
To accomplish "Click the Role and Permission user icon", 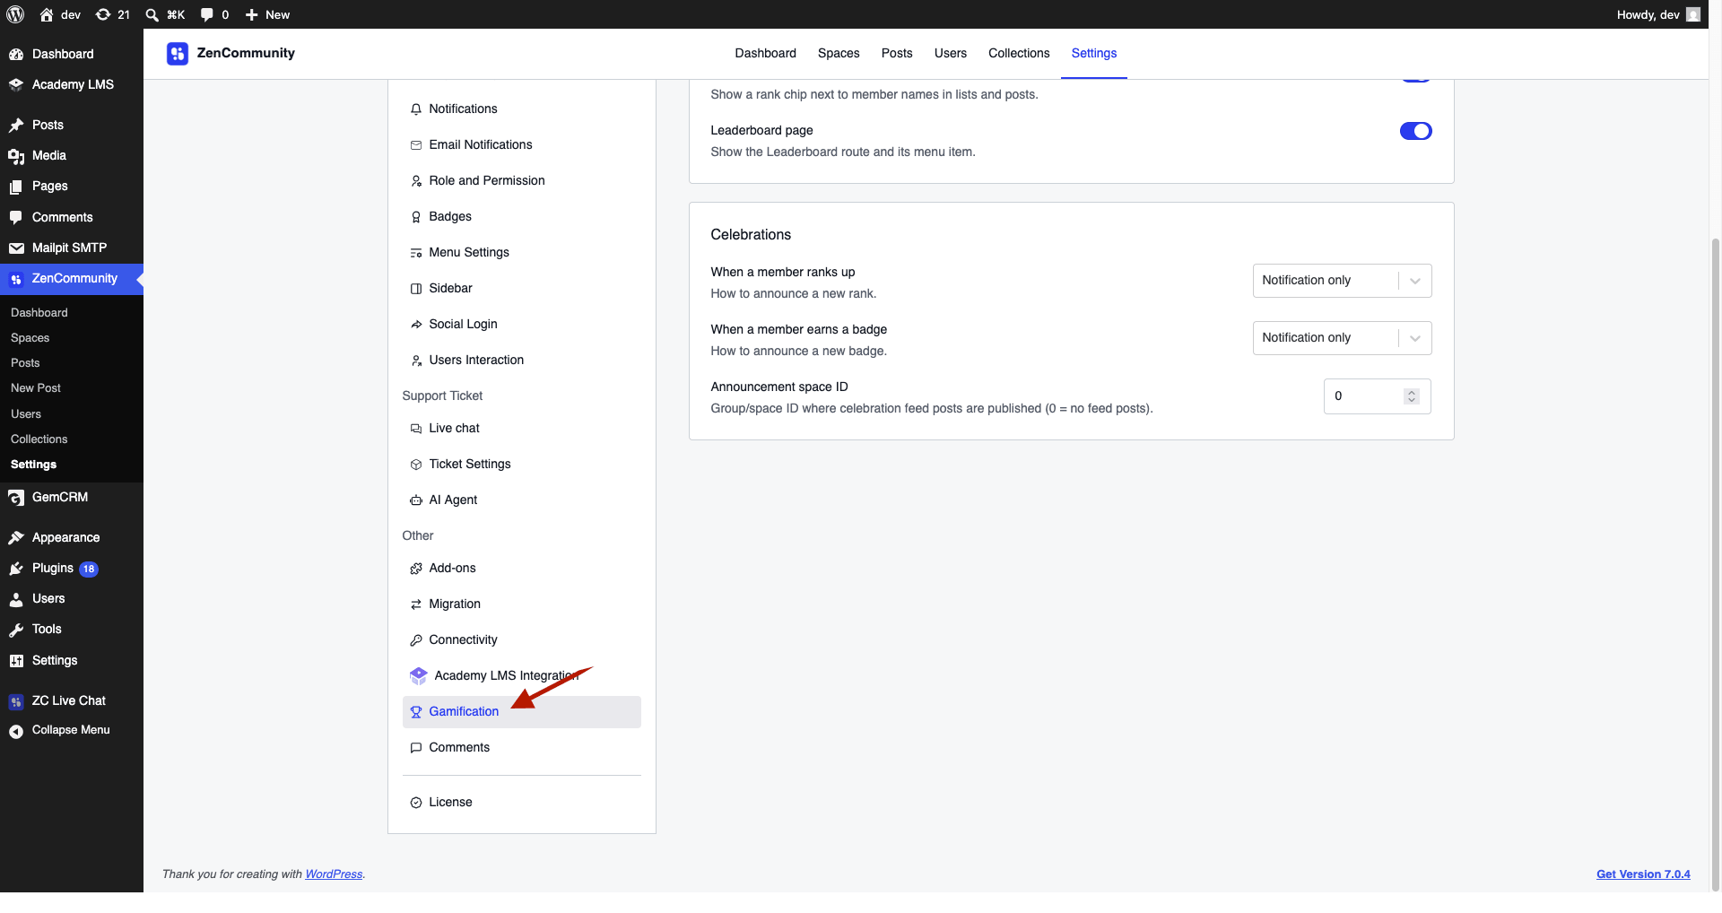I will click(416, 181).
